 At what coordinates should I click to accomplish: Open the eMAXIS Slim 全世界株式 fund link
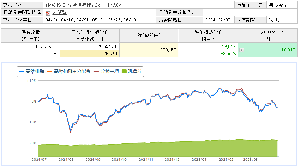coord(90,5)
